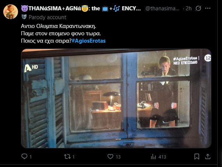Bookmark this post
Viewport: 222px width, 167px height.
click(x=197, y=157)
